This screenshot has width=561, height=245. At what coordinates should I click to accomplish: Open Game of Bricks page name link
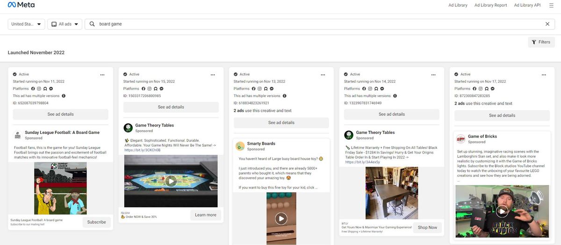pyautogui.click(x=482, y=137)
